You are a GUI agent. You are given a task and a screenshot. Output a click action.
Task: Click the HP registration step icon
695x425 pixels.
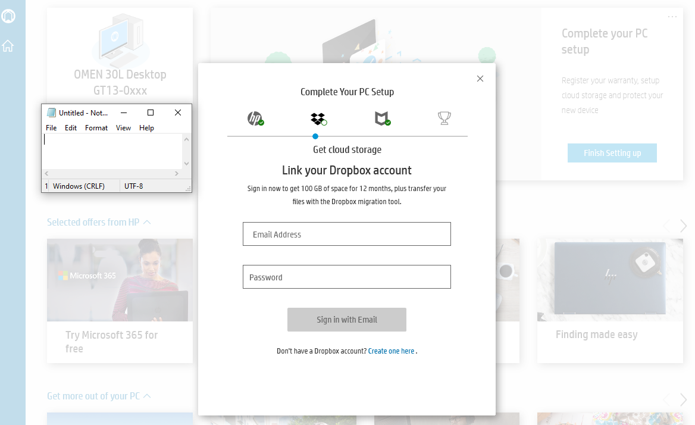click(255, 118)
